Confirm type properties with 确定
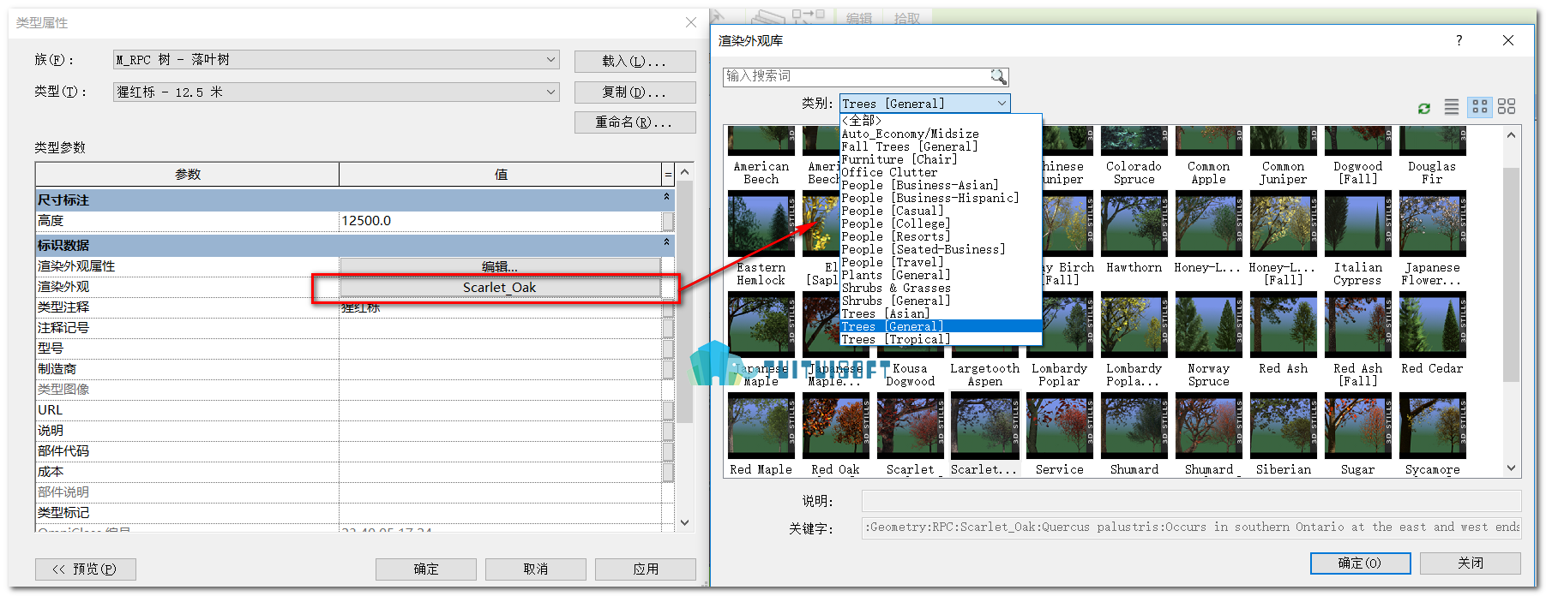 point(425,569)
